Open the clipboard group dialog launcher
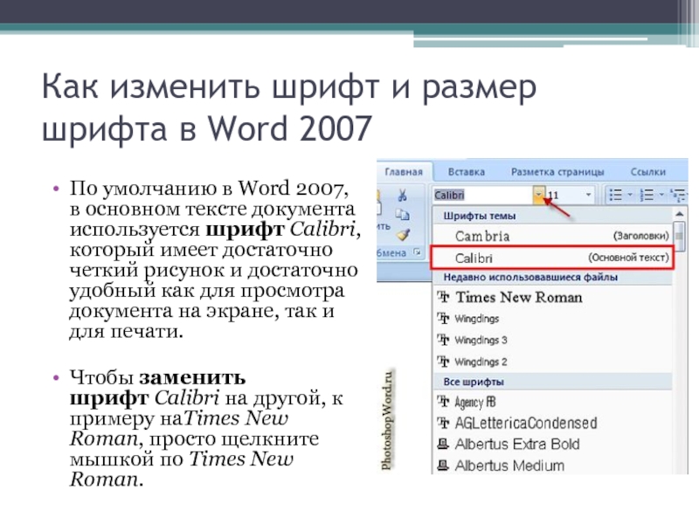The height and width of the screenshot is (524, 699). pyautogui.click(x=417, y=252)
